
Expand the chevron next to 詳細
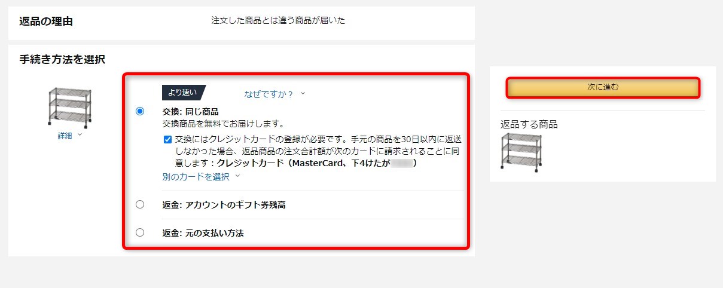tap(80, 136)
